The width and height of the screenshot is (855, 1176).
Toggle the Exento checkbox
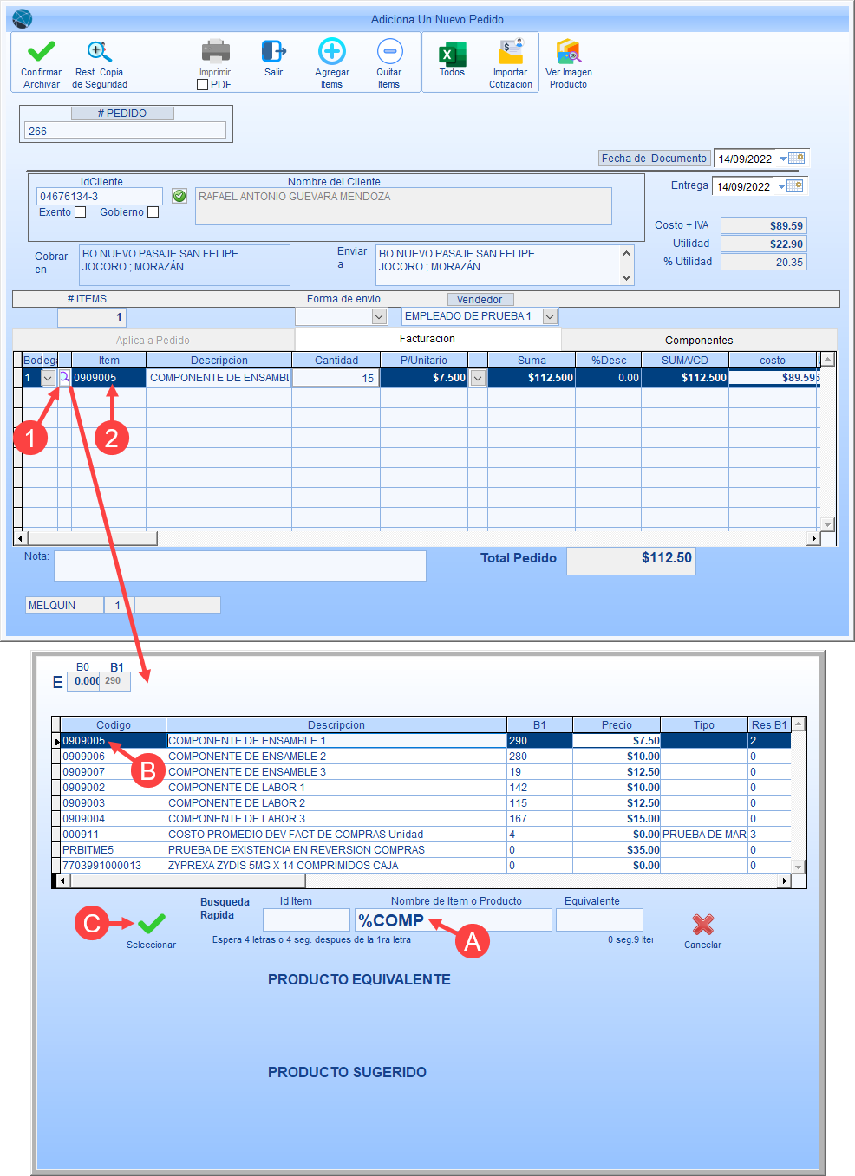tap(81, 212)
